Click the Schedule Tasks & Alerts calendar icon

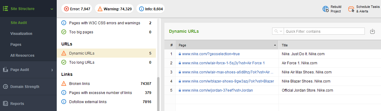351,9
